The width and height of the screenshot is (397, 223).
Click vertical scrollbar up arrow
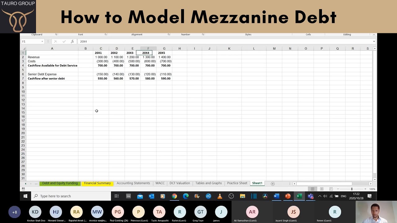pos(375,49)
